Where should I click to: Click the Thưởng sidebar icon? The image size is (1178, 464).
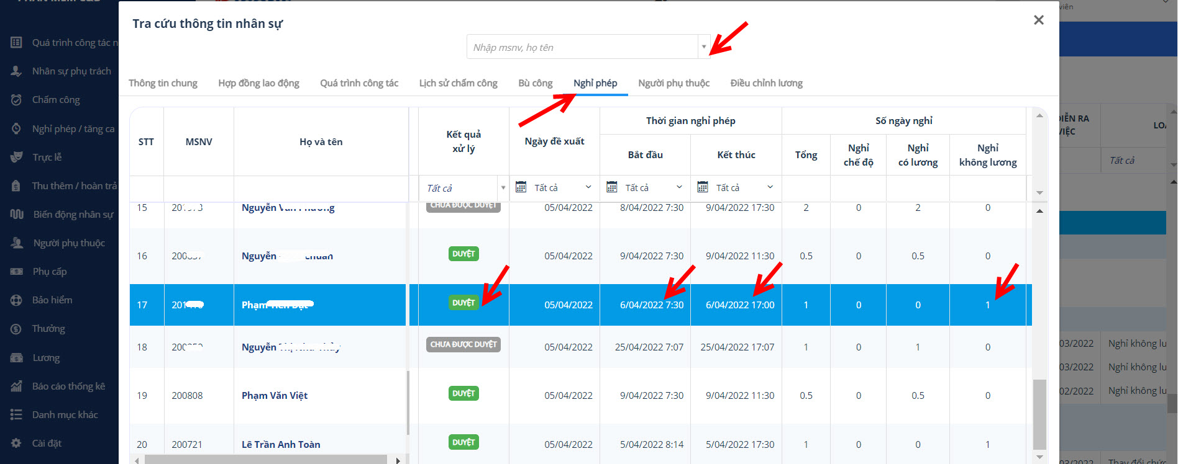(17, 329)
